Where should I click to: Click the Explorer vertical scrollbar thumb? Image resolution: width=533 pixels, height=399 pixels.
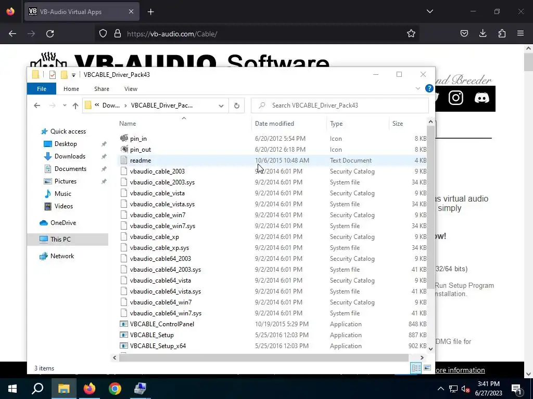pos(430,207)
